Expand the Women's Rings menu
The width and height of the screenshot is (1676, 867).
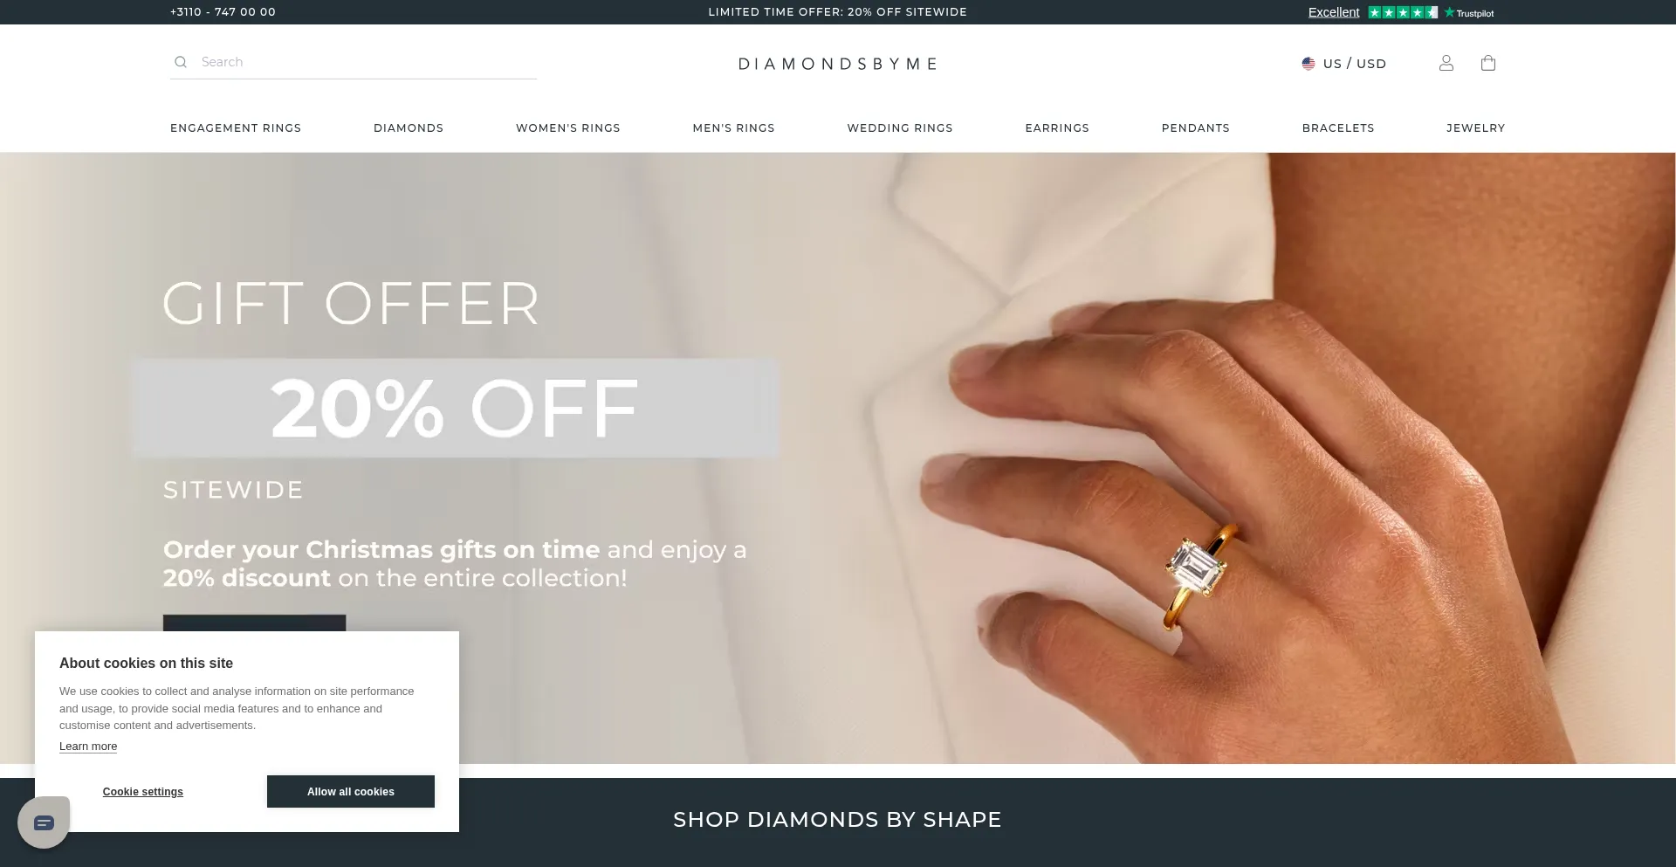tap(568, 128)
